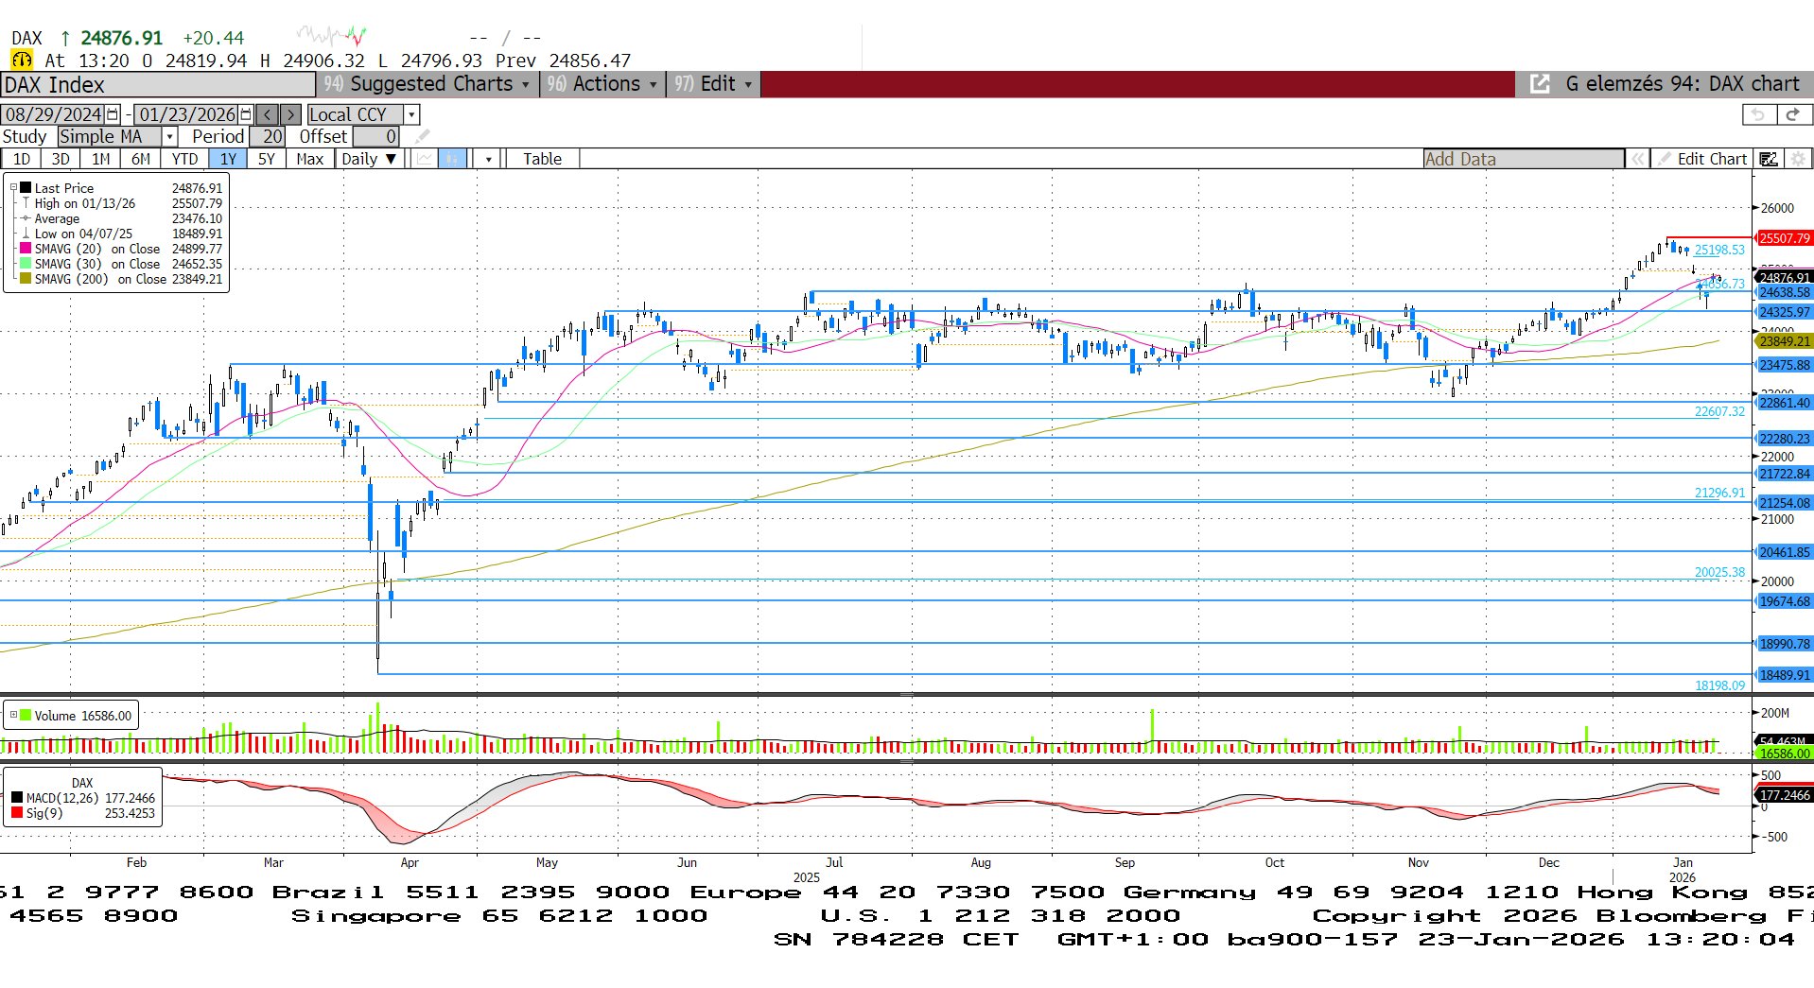Open the Local CCY currency dropdown

pos(410,114)
